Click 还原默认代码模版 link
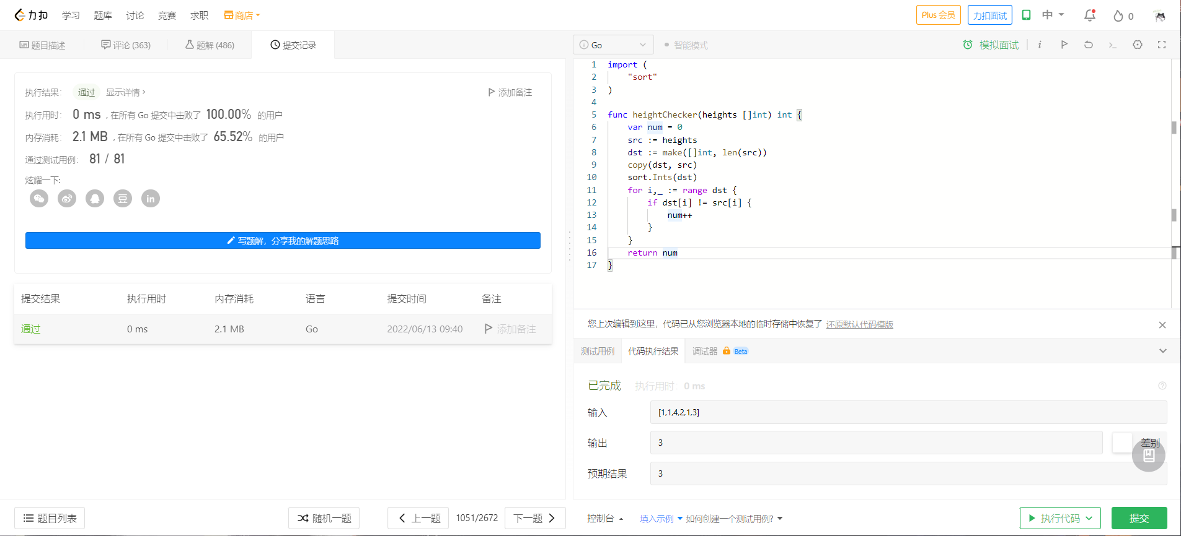 pos(860,324)
